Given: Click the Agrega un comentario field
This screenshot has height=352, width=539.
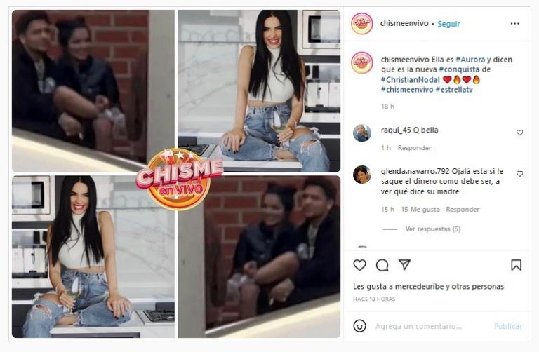Looking at the screenshot, I should pyautogui.click(x=418, y=326).
